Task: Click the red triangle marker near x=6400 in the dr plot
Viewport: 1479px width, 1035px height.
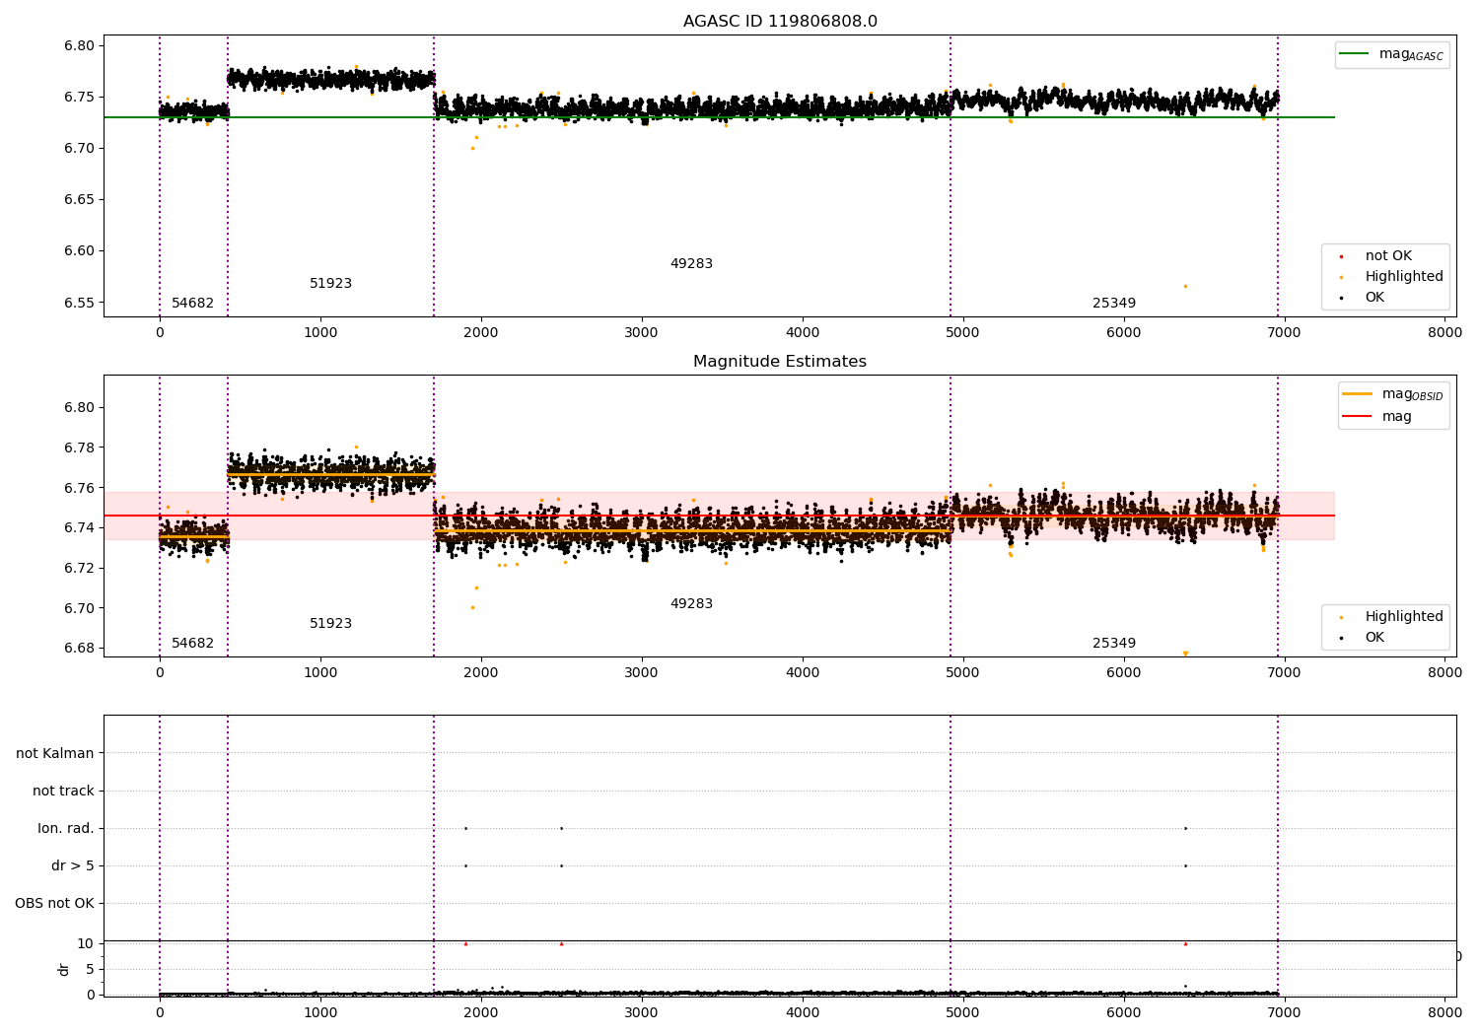Action: tap(1185, 944)
